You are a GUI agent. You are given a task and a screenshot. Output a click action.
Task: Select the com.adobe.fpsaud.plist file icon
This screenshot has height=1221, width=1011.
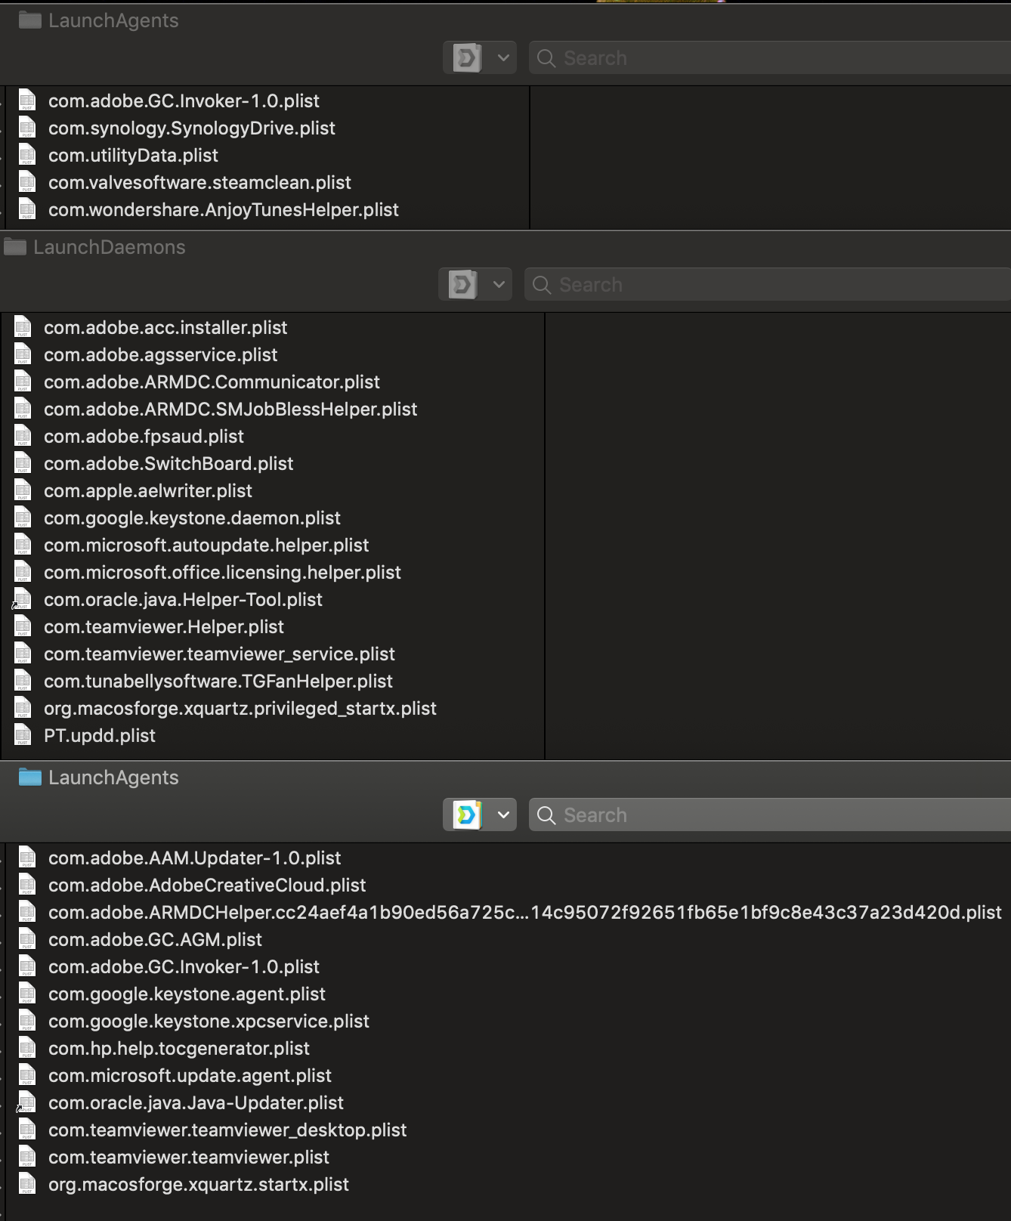click(23, 436)
